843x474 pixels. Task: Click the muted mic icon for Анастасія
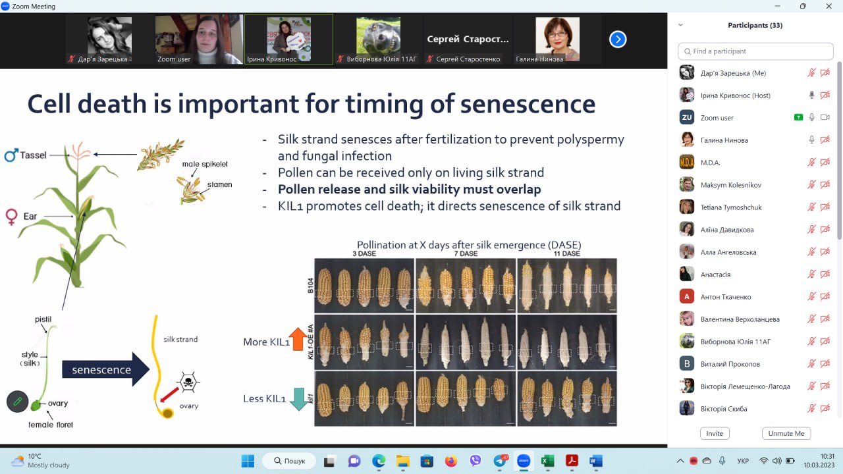[811, 275]
